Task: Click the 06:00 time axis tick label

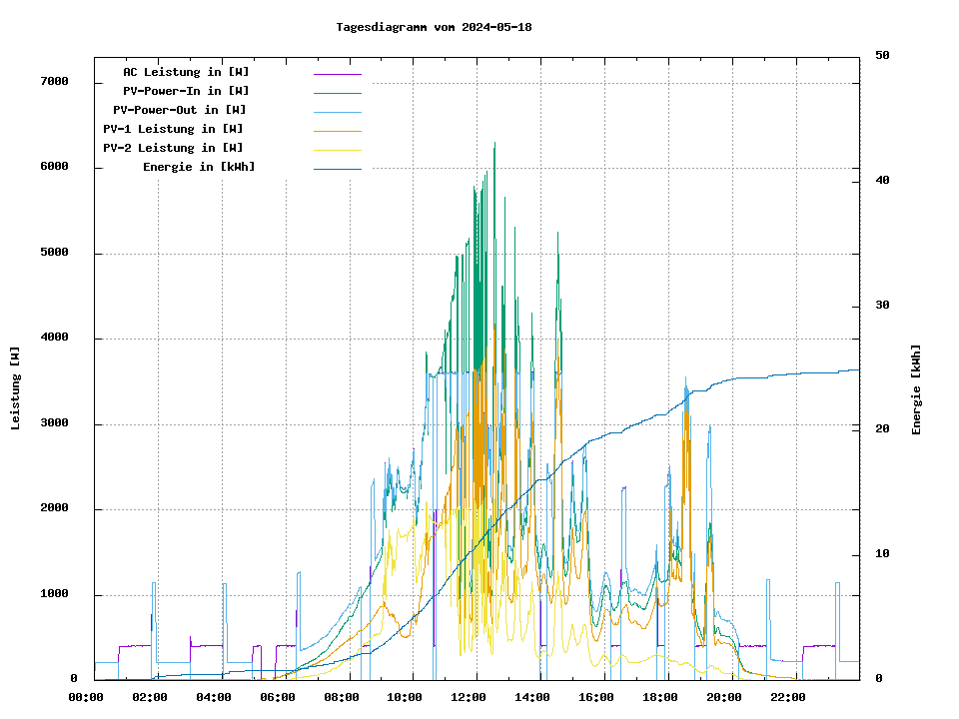Action: click(278, 697)
